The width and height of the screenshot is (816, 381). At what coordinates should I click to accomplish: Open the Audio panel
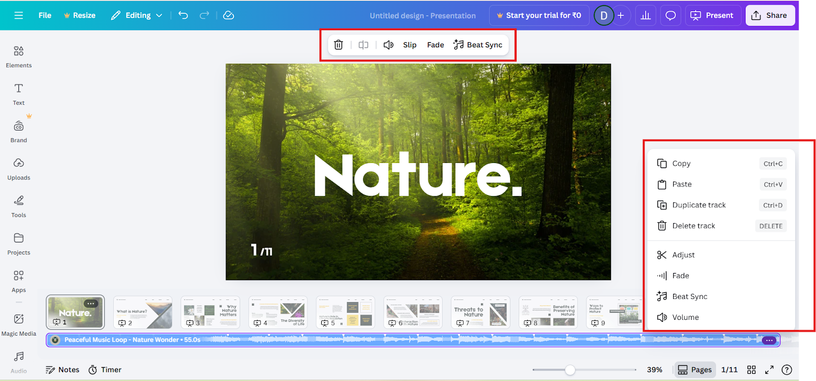click(x=19, y=362)
